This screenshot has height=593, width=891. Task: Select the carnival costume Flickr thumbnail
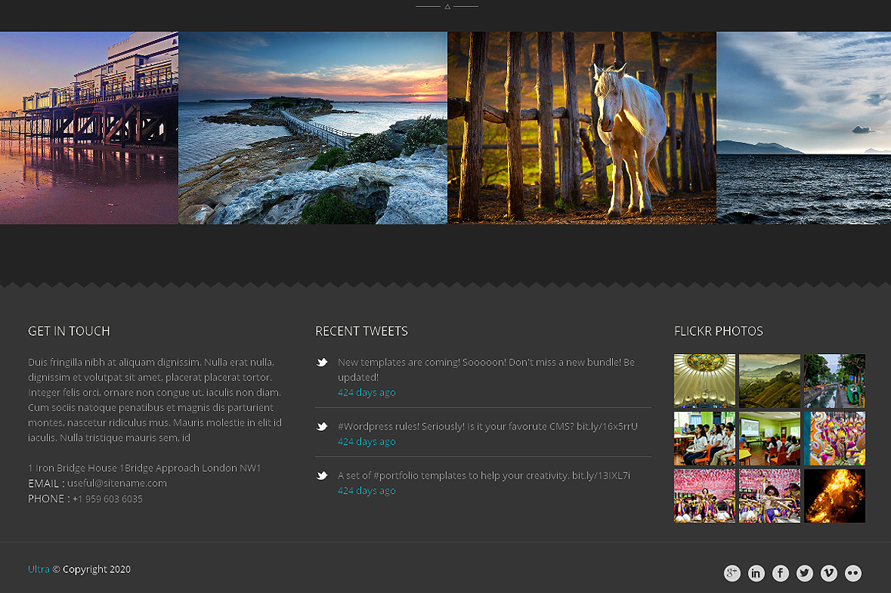tap(836, 438)
